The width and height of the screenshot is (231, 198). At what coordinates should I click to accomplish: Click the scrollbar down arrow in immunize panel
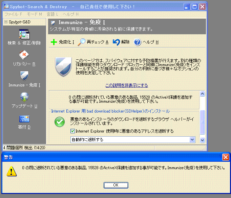click(203, 140)
